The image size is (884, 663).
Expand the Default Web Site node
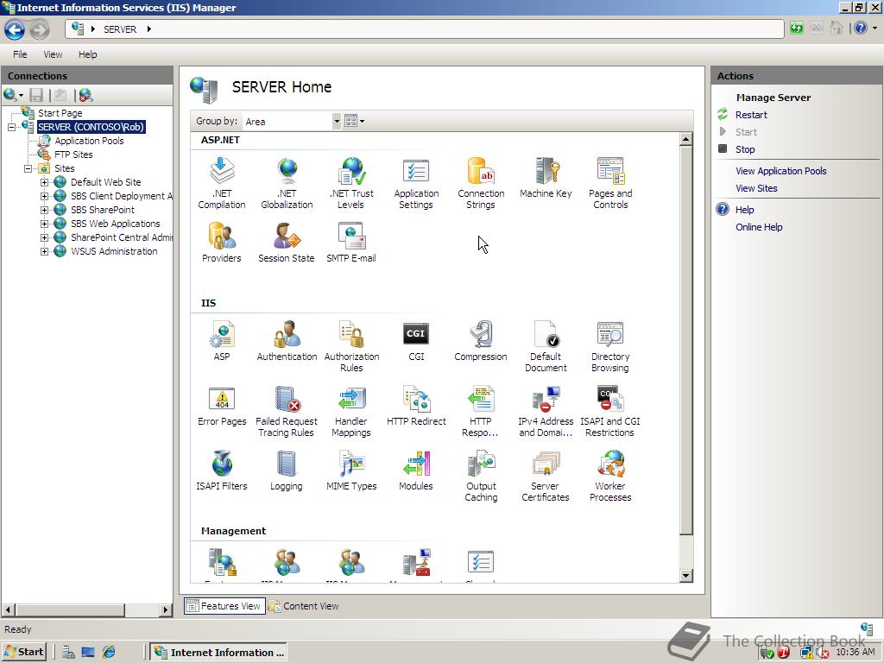pyautogui.click(x=44, y=183)
